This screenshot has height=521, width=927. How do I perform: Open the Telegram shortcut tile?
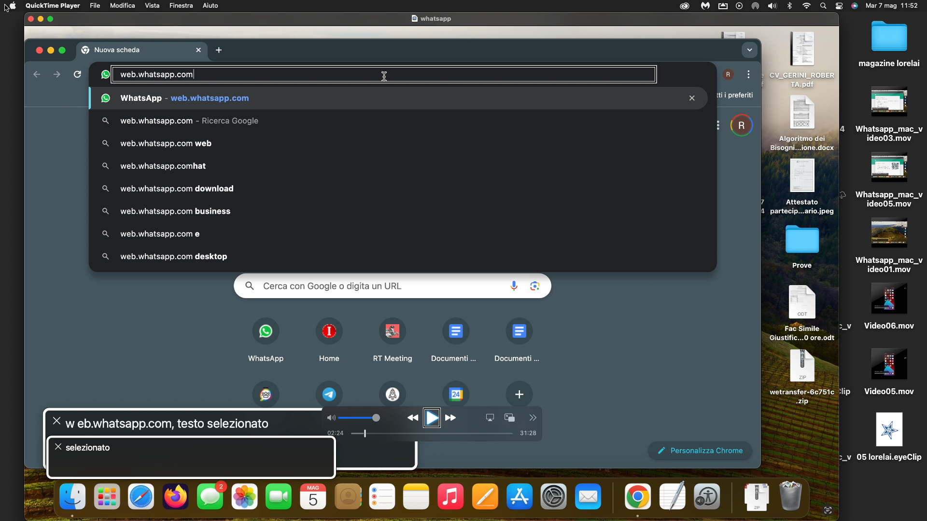point(329,394)
